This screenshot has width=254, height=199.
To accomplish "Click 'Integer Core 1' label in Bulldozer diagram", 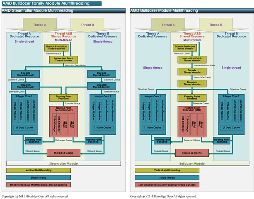I will click(152, 96).
